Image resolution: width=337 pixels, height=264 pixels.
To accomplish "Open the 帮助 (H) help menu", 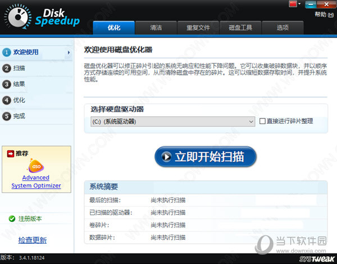I will coord(324,15).
